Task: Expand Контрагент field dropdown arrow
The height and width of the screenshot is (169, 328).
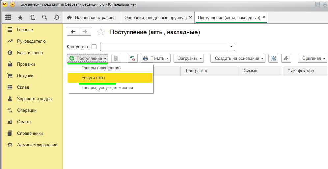Action: (x=232, y=47)
